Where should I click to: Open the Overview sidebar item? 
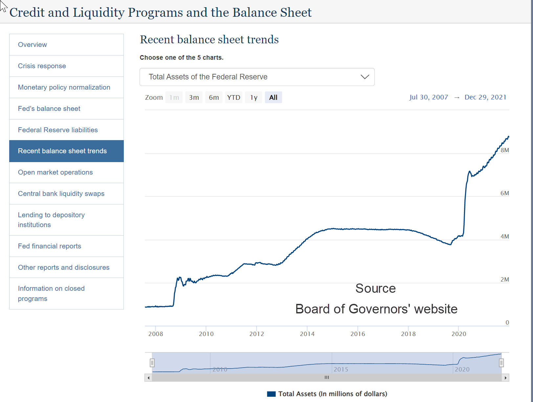coord(33,45)
